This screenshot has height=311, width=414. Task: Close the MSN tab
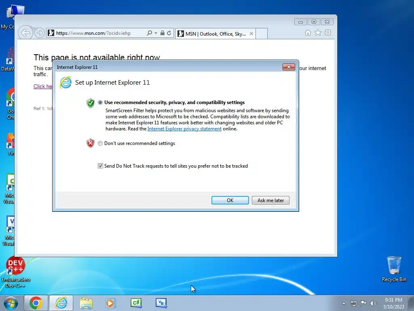tap(251, 34)
